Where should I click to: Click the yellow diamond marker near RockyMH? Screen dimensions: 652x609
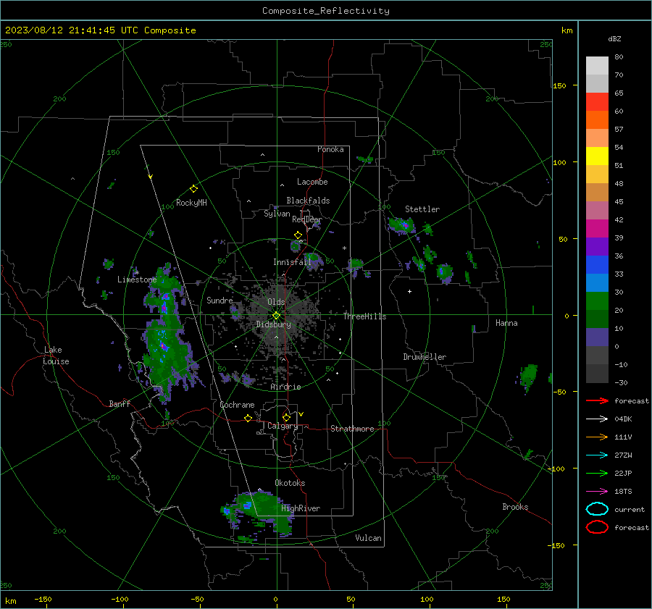tap(193, 189)
